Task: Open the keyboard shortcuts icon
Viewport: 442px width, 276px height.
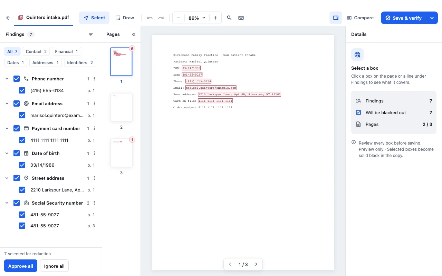Action: click(241, 18)
